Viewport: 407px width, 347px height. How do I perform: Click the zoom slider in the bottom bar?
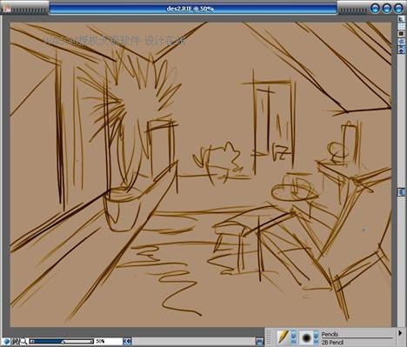pos(62,342)
